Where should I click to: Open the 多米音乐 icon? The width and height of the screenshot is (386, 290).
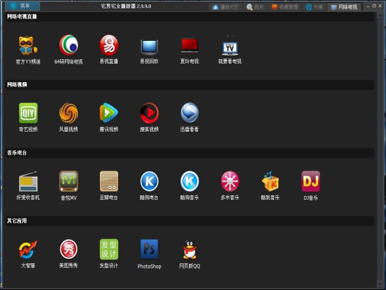[230, 182]
